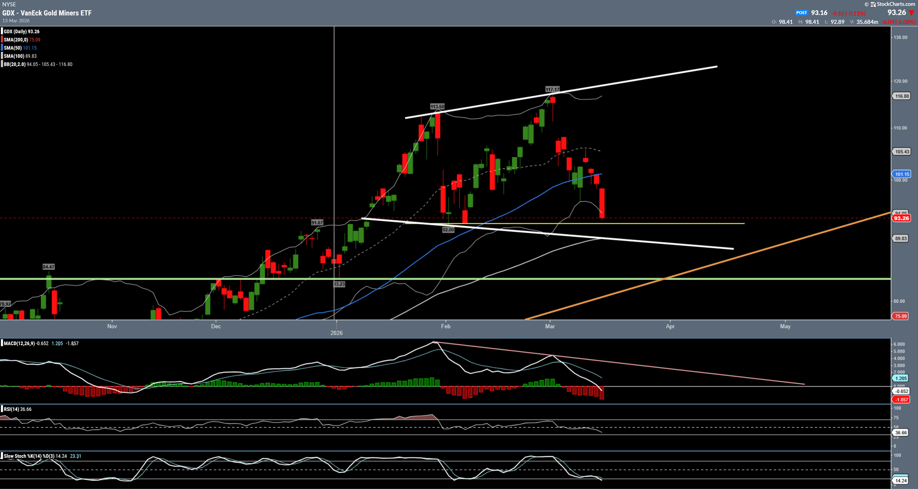Click the chart title GDX - VanEck Gold Miners ETF

(47, 13)
